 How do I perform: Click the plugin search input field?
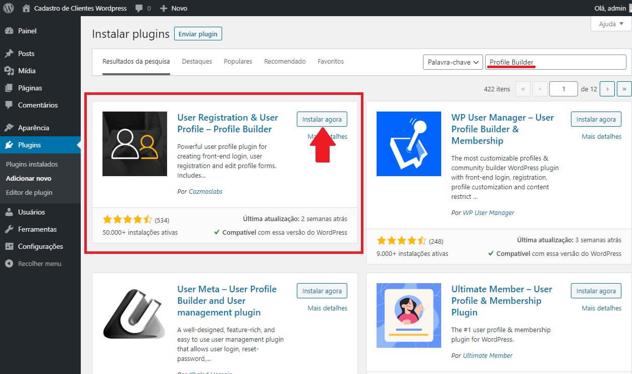(555, 63)
